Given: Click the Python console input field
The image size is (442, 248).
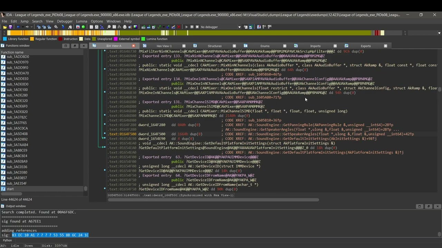Looking at the screenshot, I should pos(224,240).
